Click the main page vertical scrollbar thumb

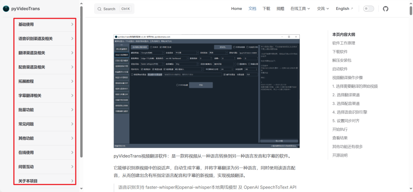point(411,10)
